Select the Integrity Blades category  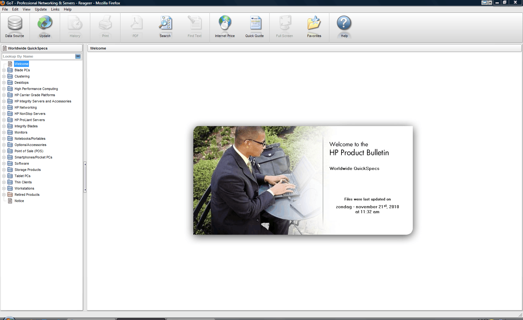point(26,126)
